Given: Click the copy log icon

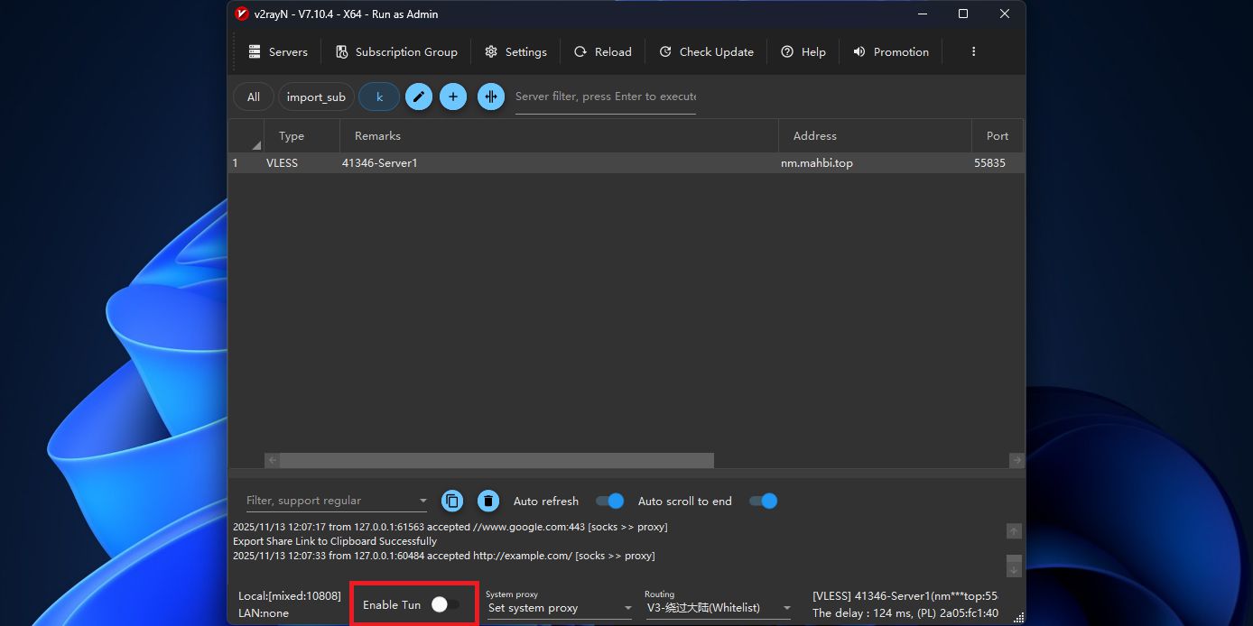Looking at the screenshot, I should 452,502.
